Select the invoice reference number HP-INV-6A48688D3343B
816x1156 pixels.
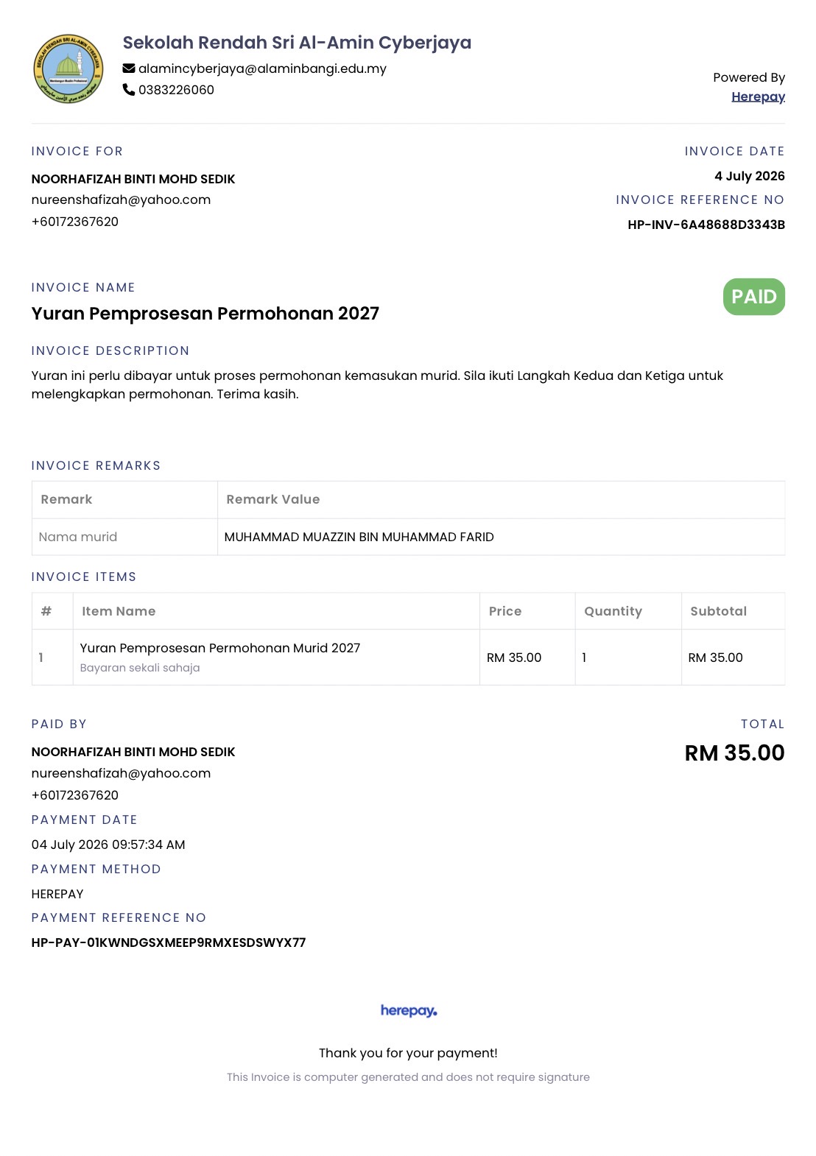tap(706, 225)
